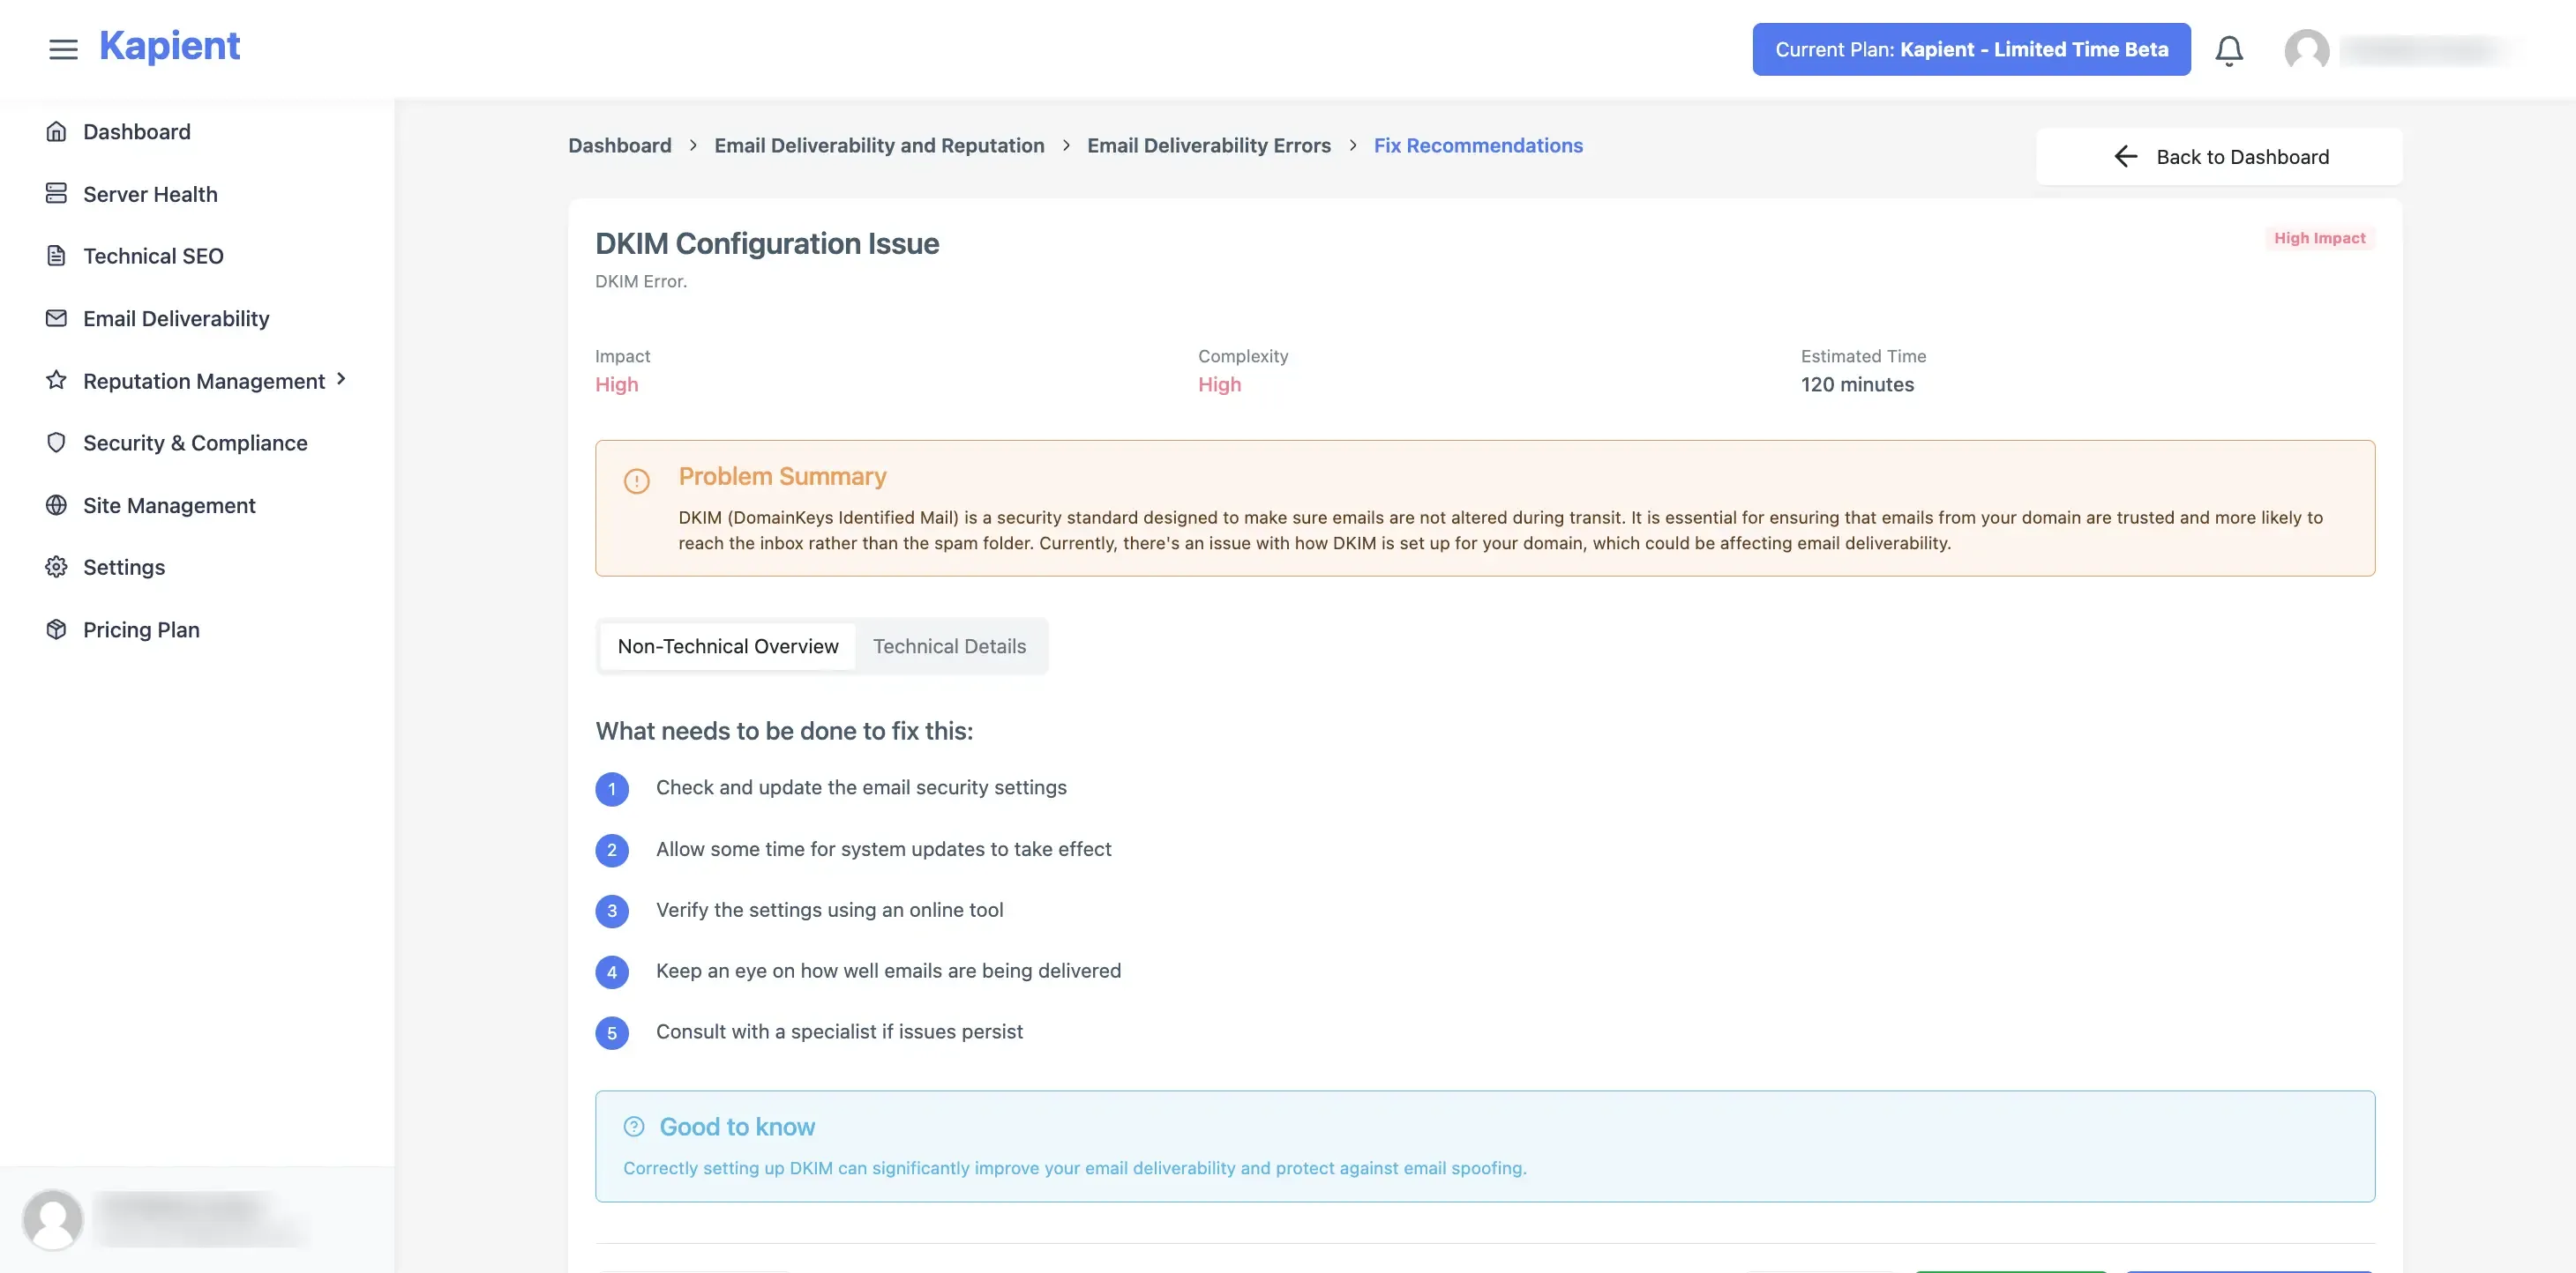2576x1273 pixels.
Task: Click 'Keep an eye on how well emails' step
Action: (888, 971)
